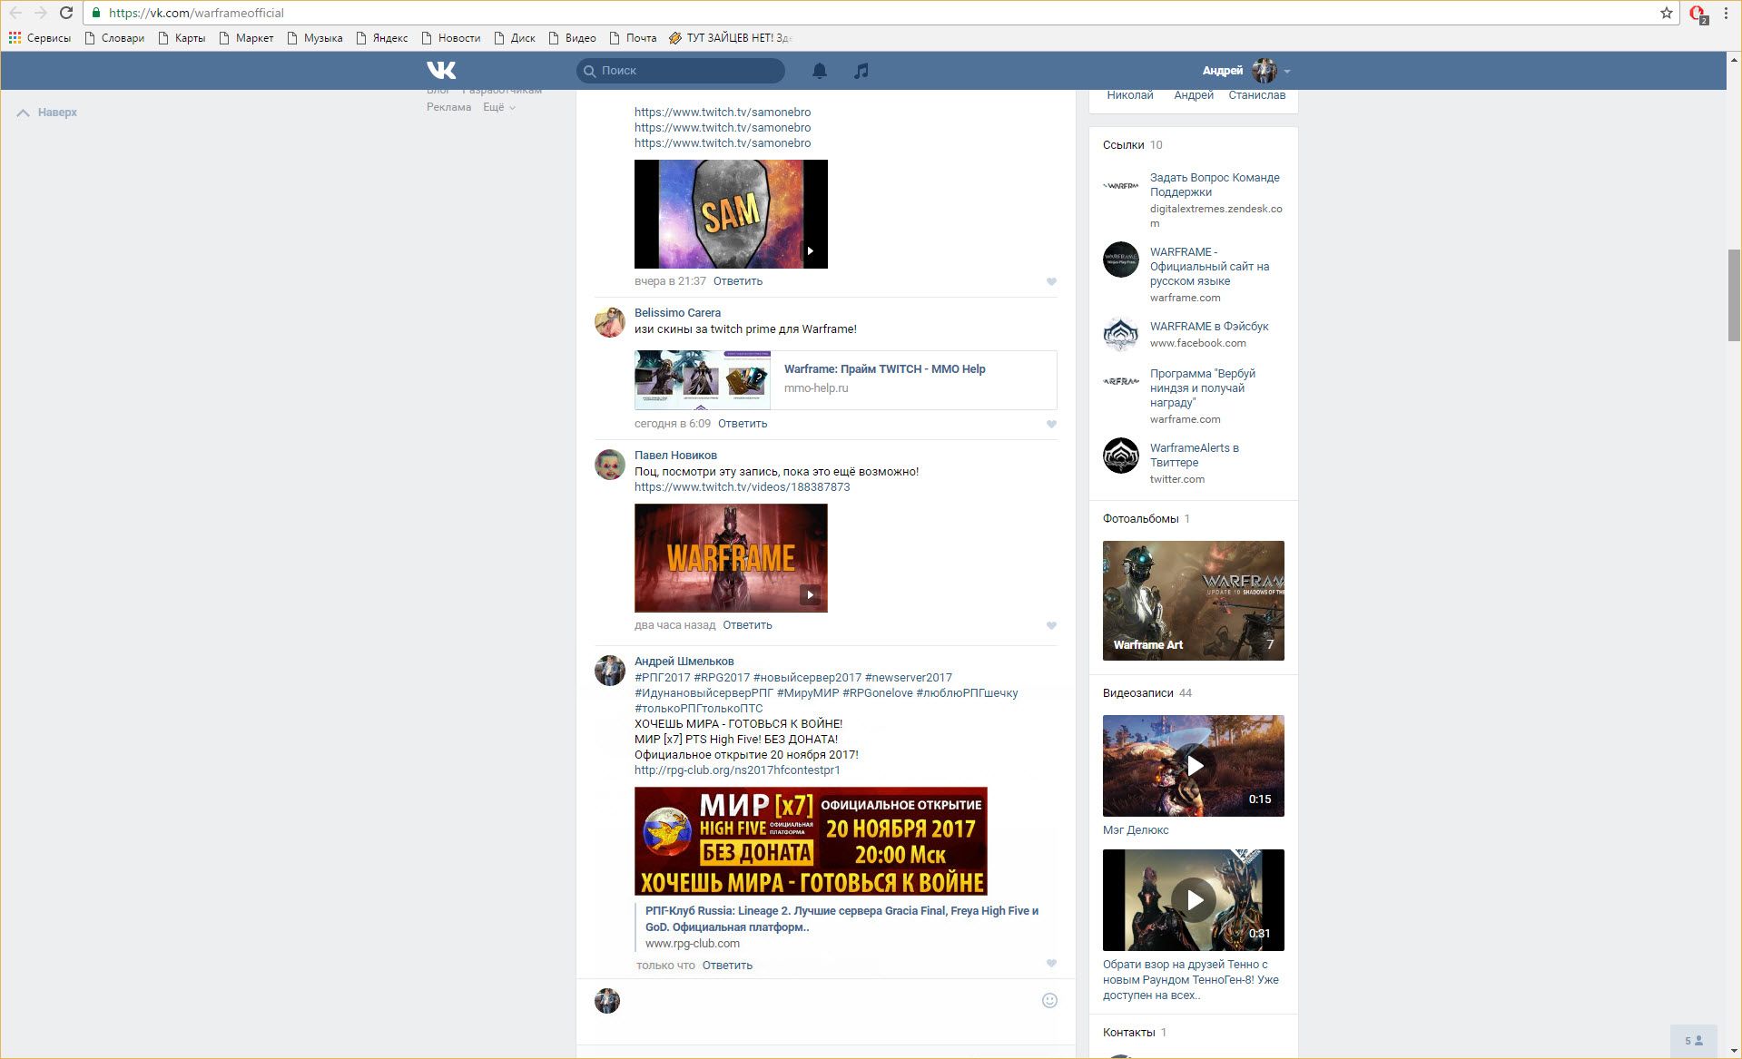The width and height of the screenshot is (1742, 1059).
Task: Click the Наверх back-to-top arrow
Action: pyautogui.click(x=24, y=113)
